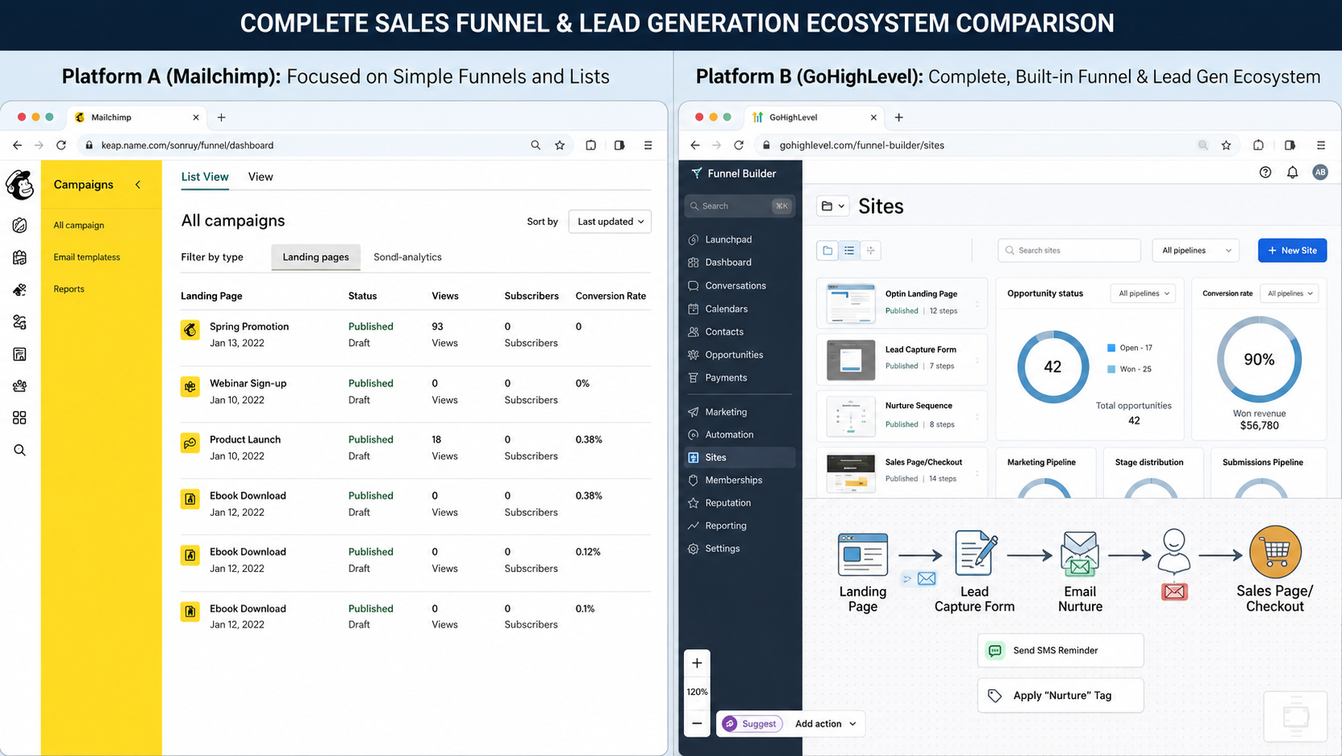Select the Landing pages filter tab

316,257
